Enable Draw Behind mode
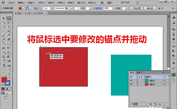The height and width of the screenshot is (109, 177). (6, 93)
